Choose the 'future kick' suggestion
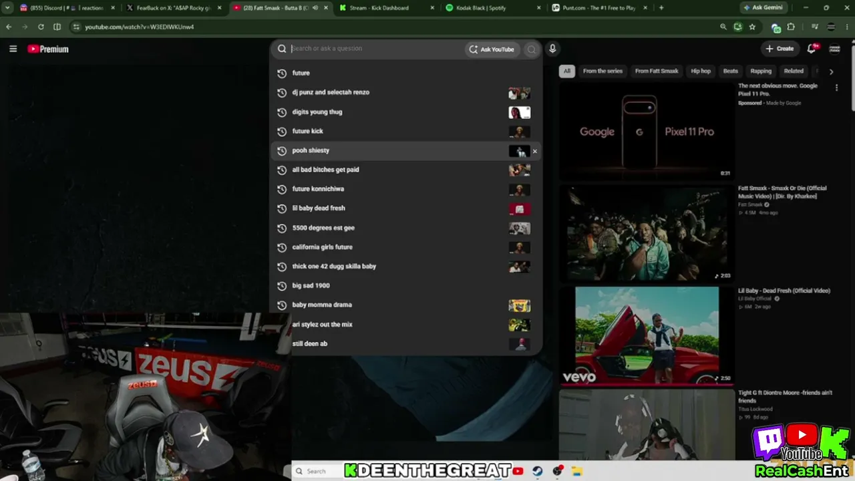This screenshot has width=855, height=481. point(405,131)
